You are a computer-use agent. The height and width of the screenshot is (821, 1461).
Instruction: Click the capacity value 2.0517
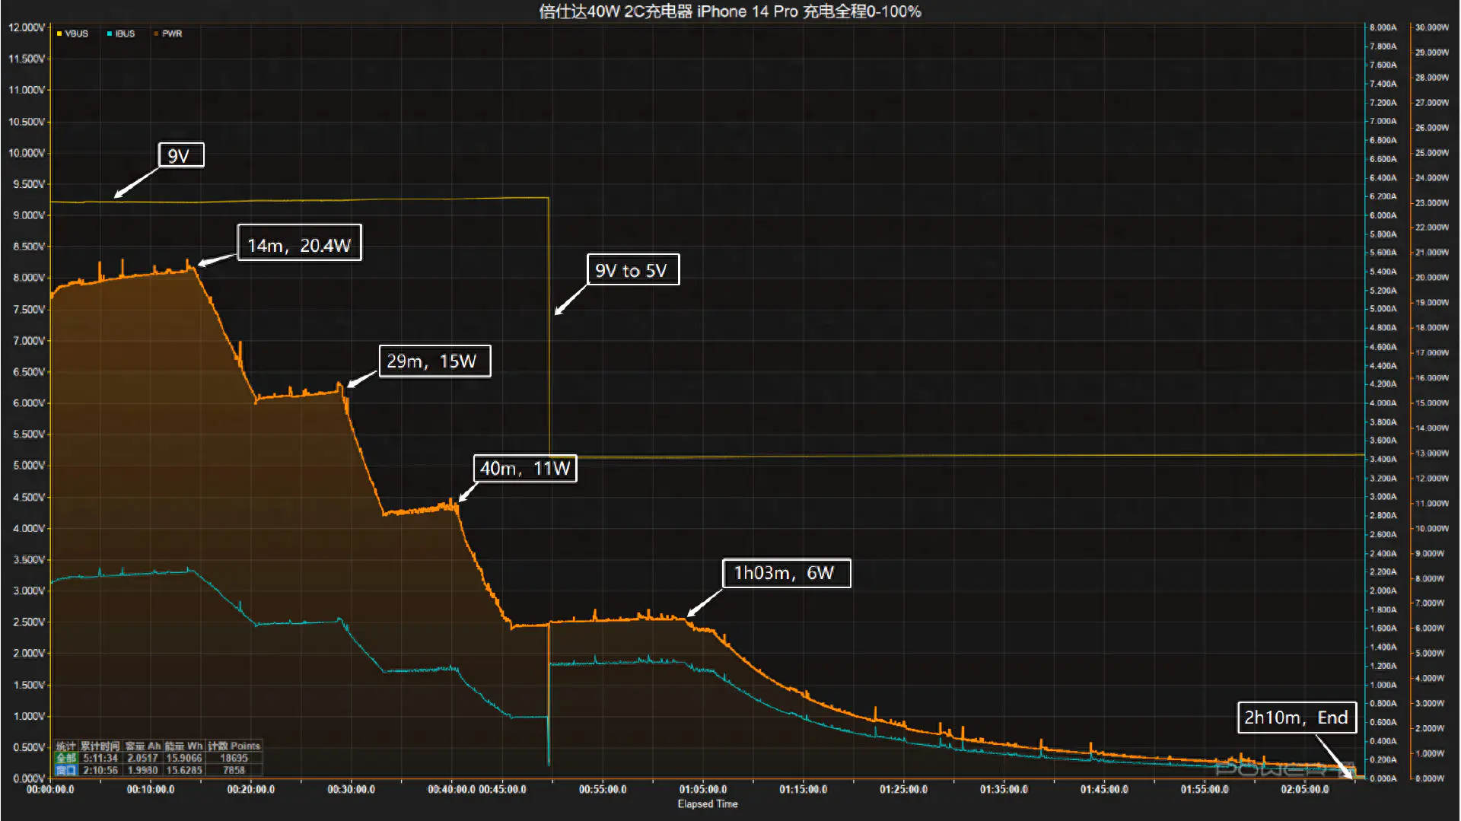(x=143, y=758)
